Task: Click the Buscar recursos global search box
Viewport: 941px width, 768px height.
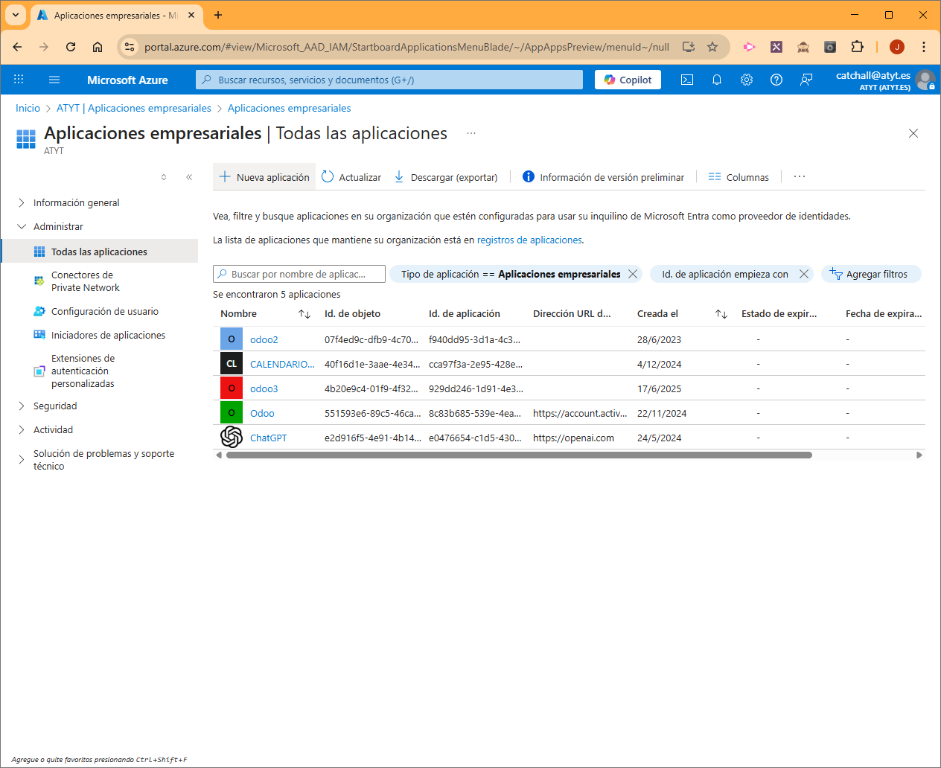Action: [389, 80]
